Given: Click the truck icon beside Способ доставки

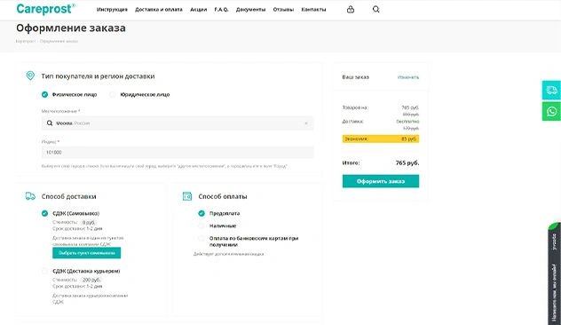Looking at the screenshot, I should 30,196.
